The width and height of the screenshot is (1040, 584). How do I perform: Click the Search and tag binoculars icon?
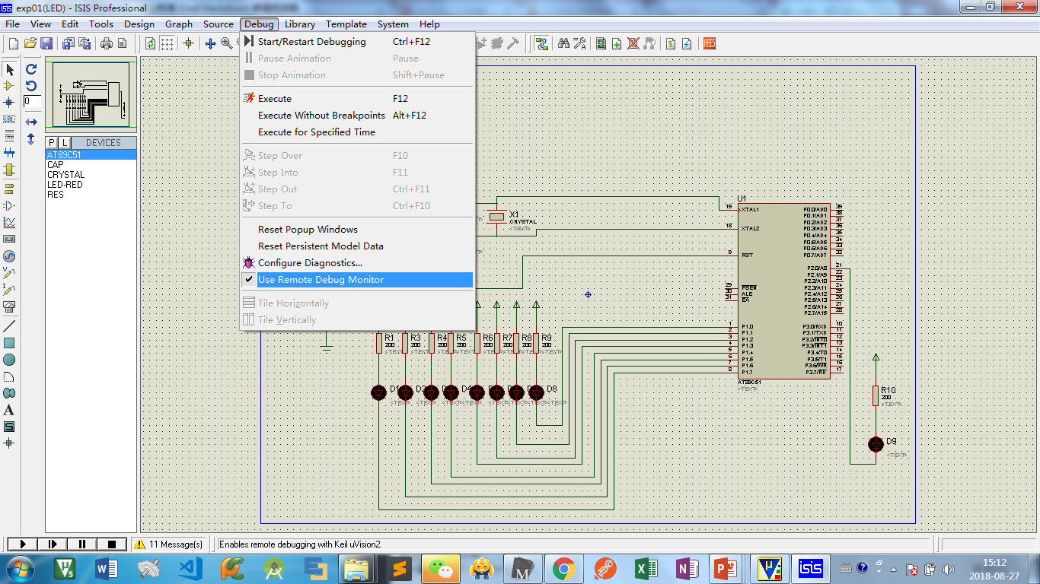(563, 43)
